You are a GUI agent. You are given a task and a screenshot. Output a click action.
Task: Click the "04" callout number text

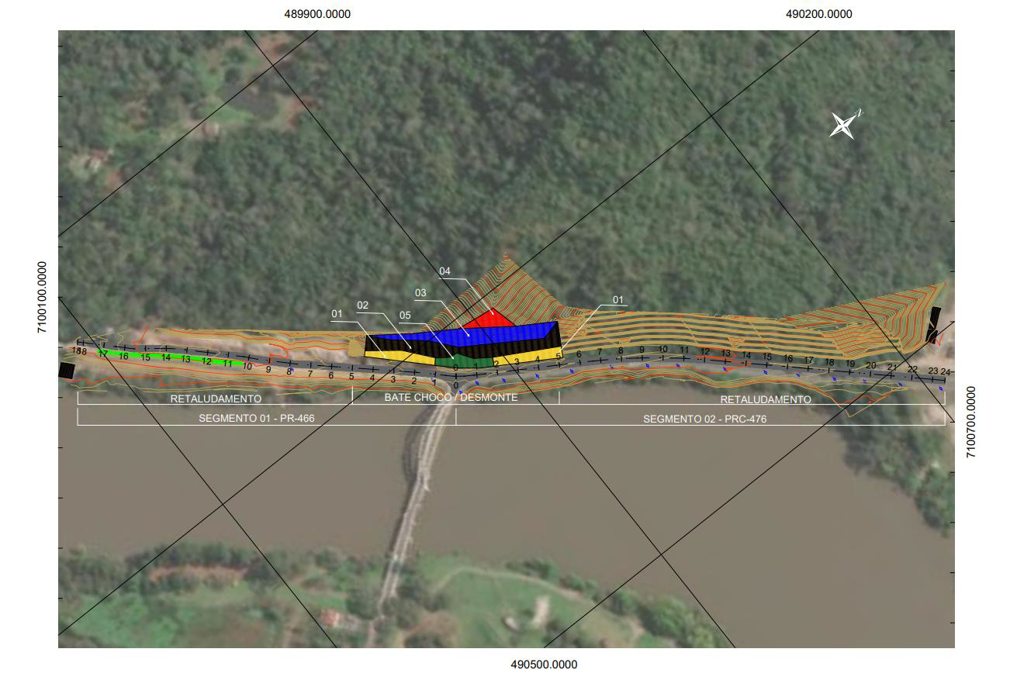(444, 271)
